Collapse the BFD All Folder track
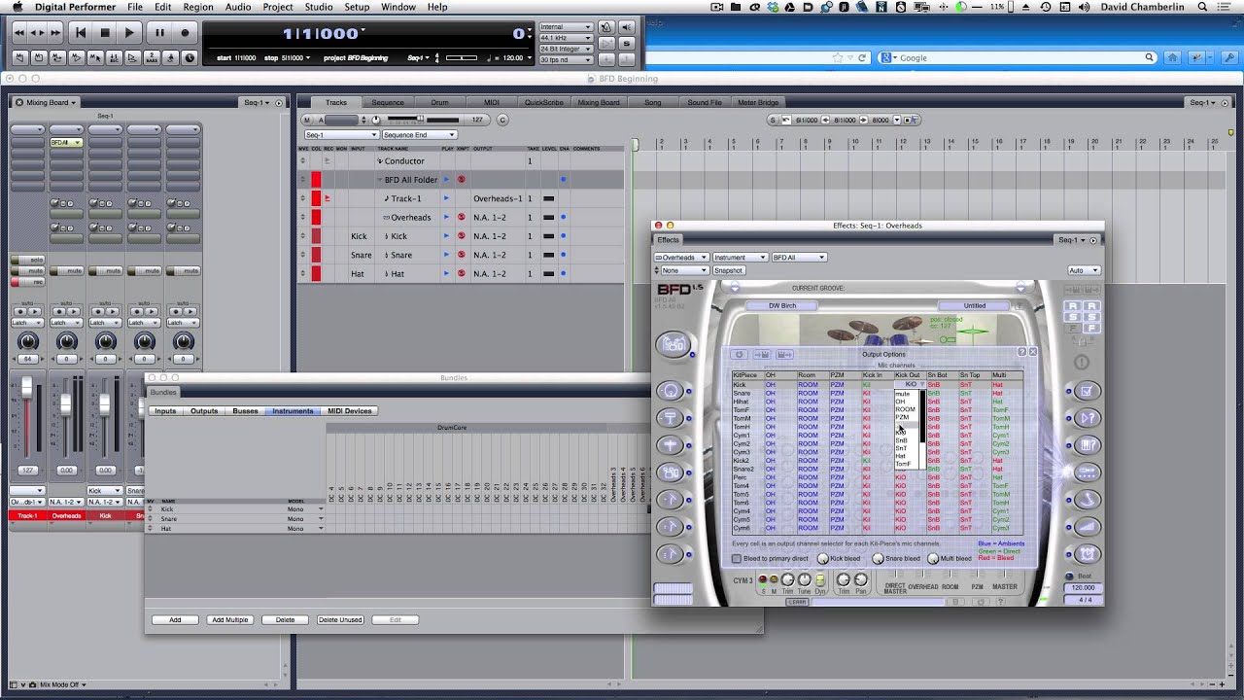1244x700 pixels. point(380,180)
